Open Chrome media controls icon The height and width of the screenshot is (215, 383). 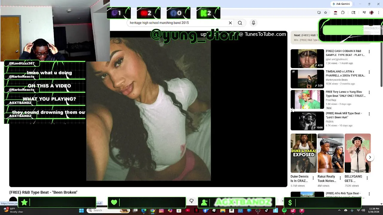[x=364, y=13]
